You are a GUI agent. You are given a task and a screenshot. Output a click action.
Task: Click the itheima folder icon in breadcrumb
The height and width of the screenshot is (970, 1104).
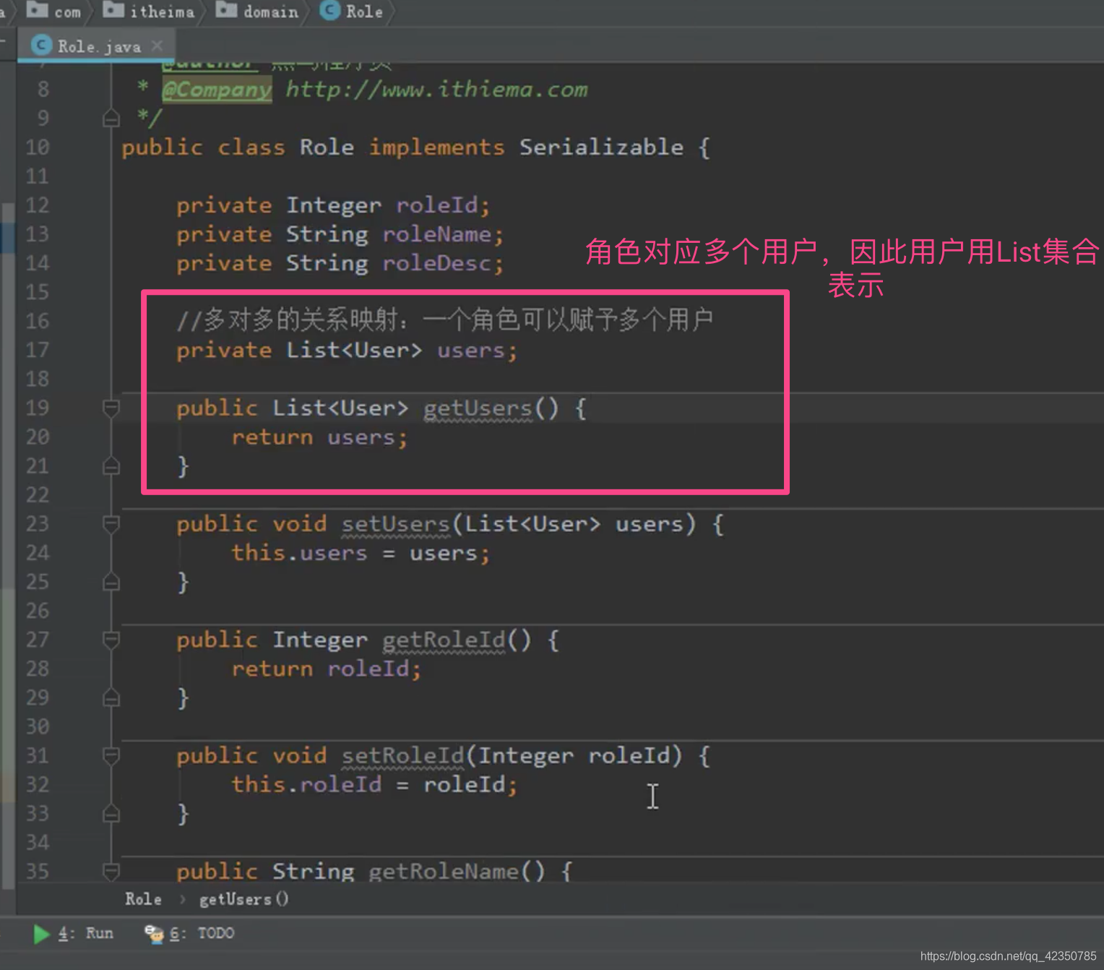point(113,9)
